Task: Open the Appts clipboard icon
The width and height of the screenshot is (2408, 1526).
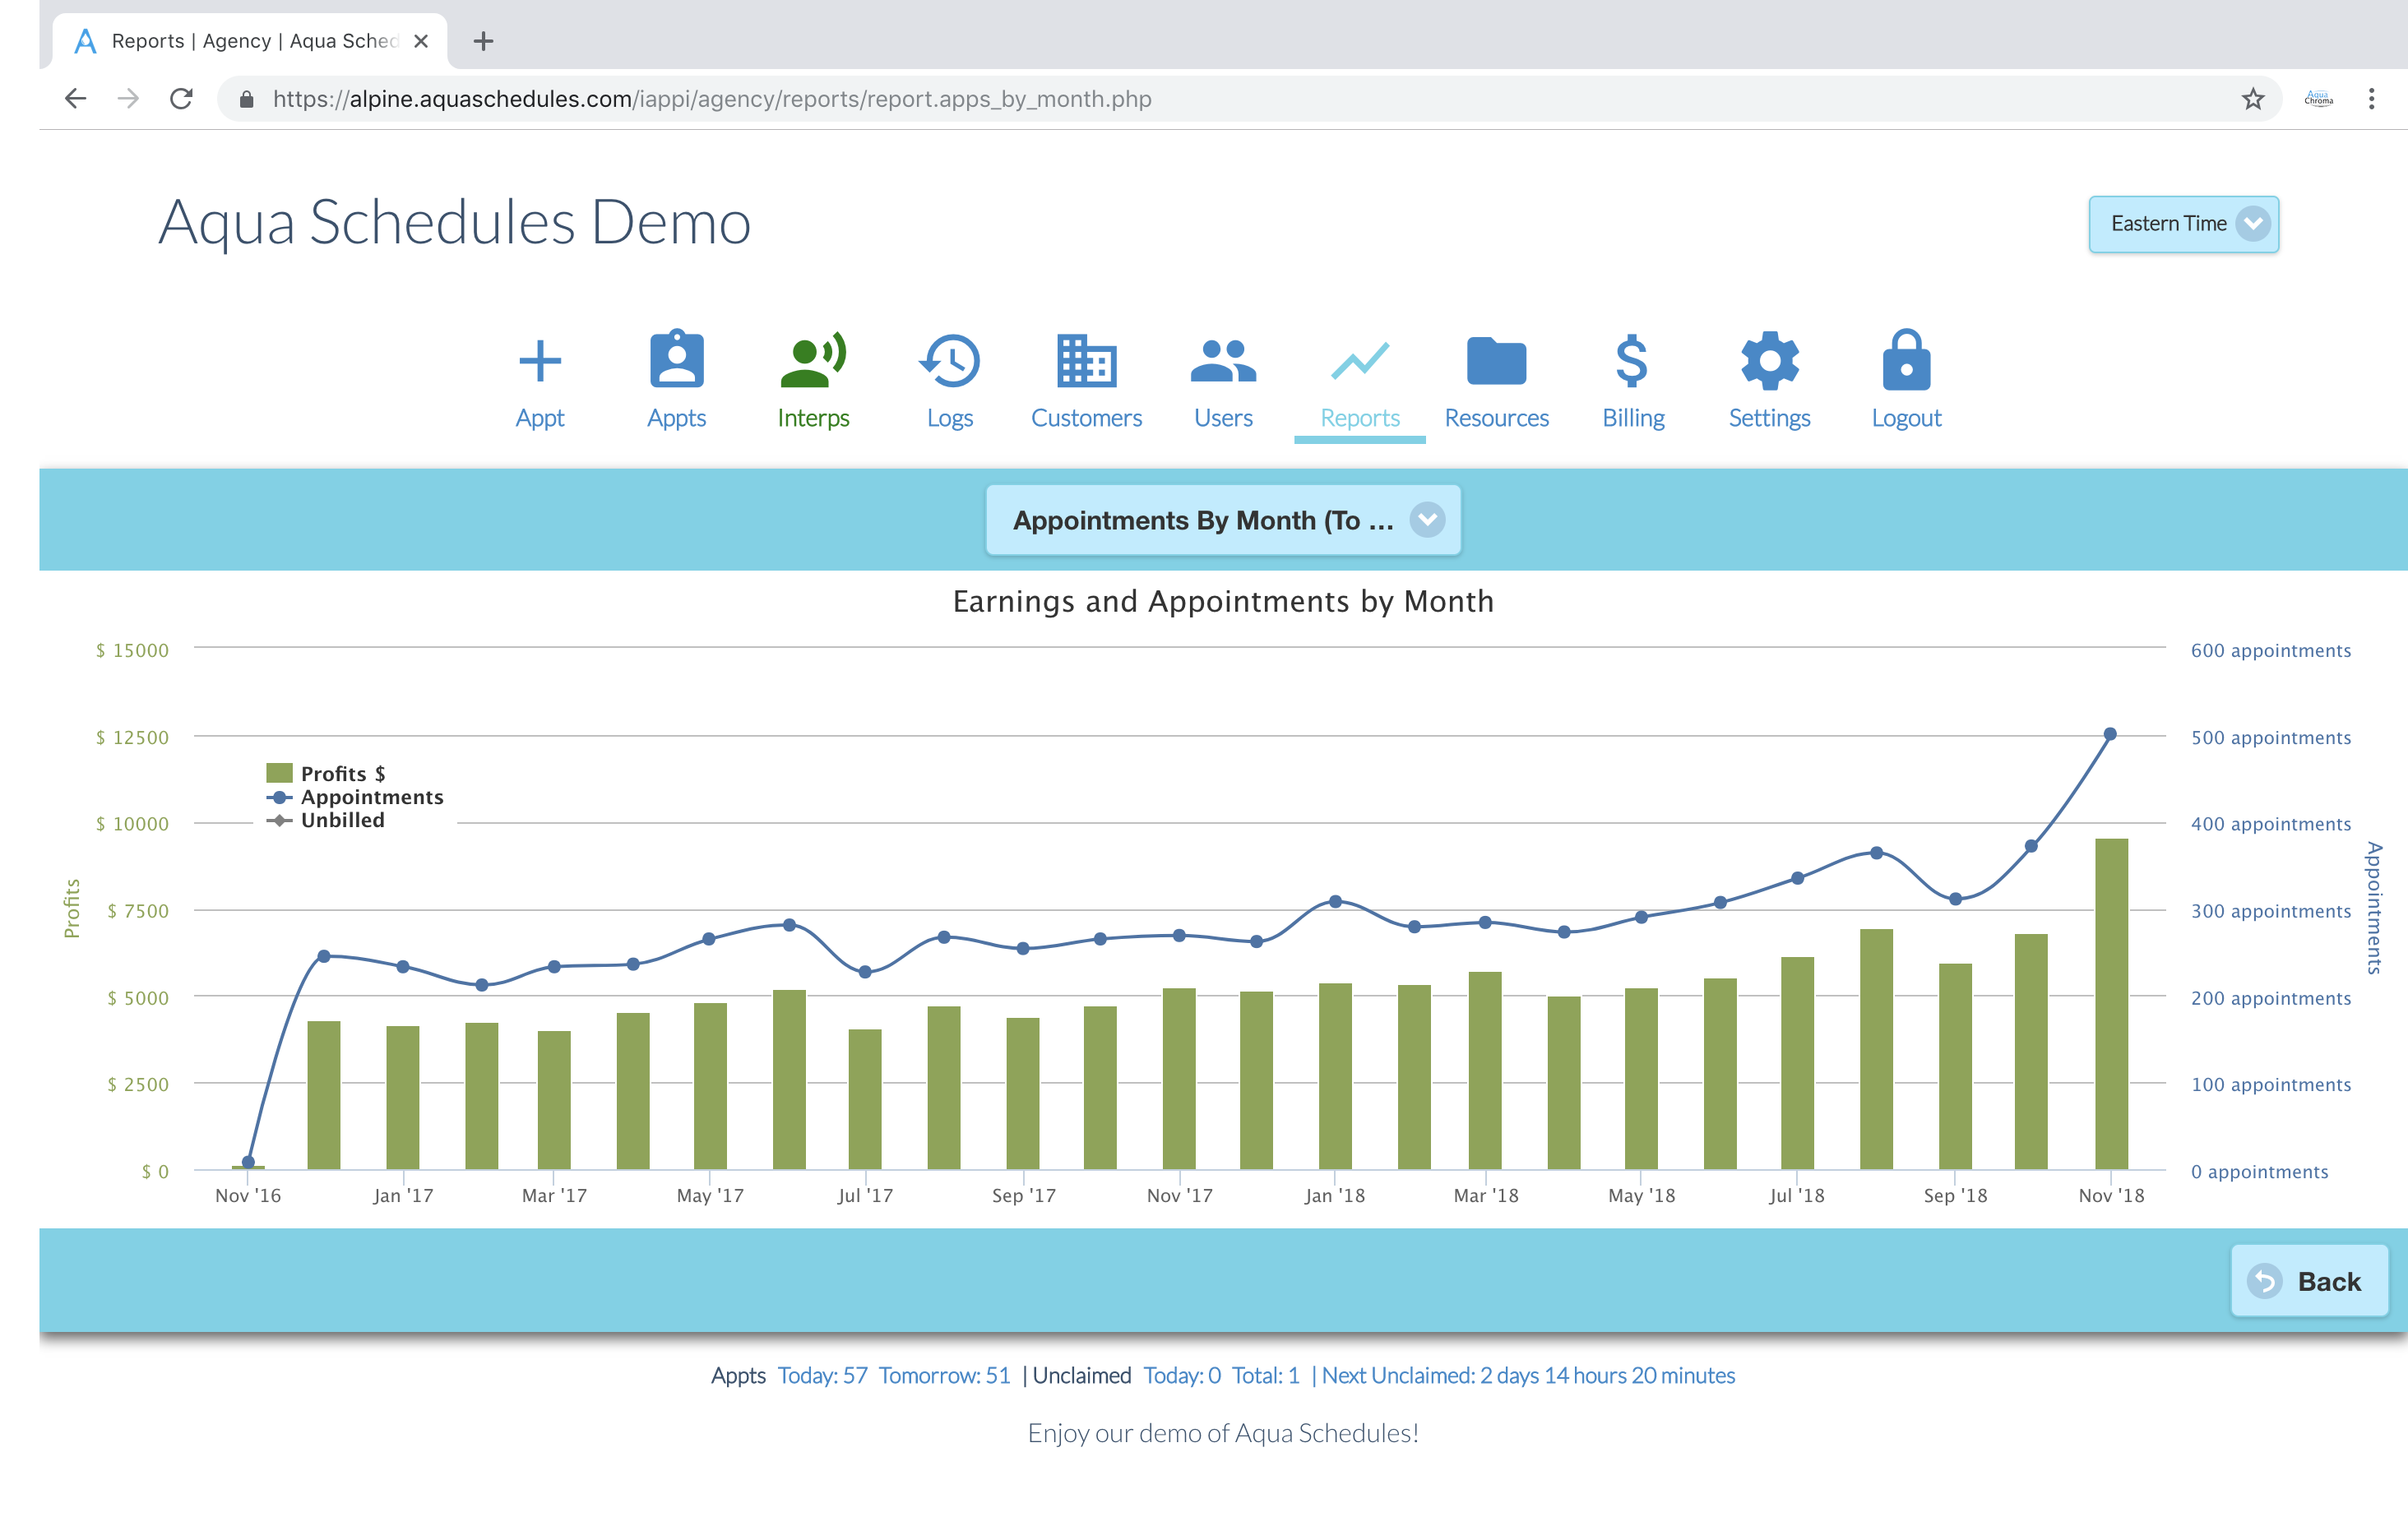Action: click(677, 358)
